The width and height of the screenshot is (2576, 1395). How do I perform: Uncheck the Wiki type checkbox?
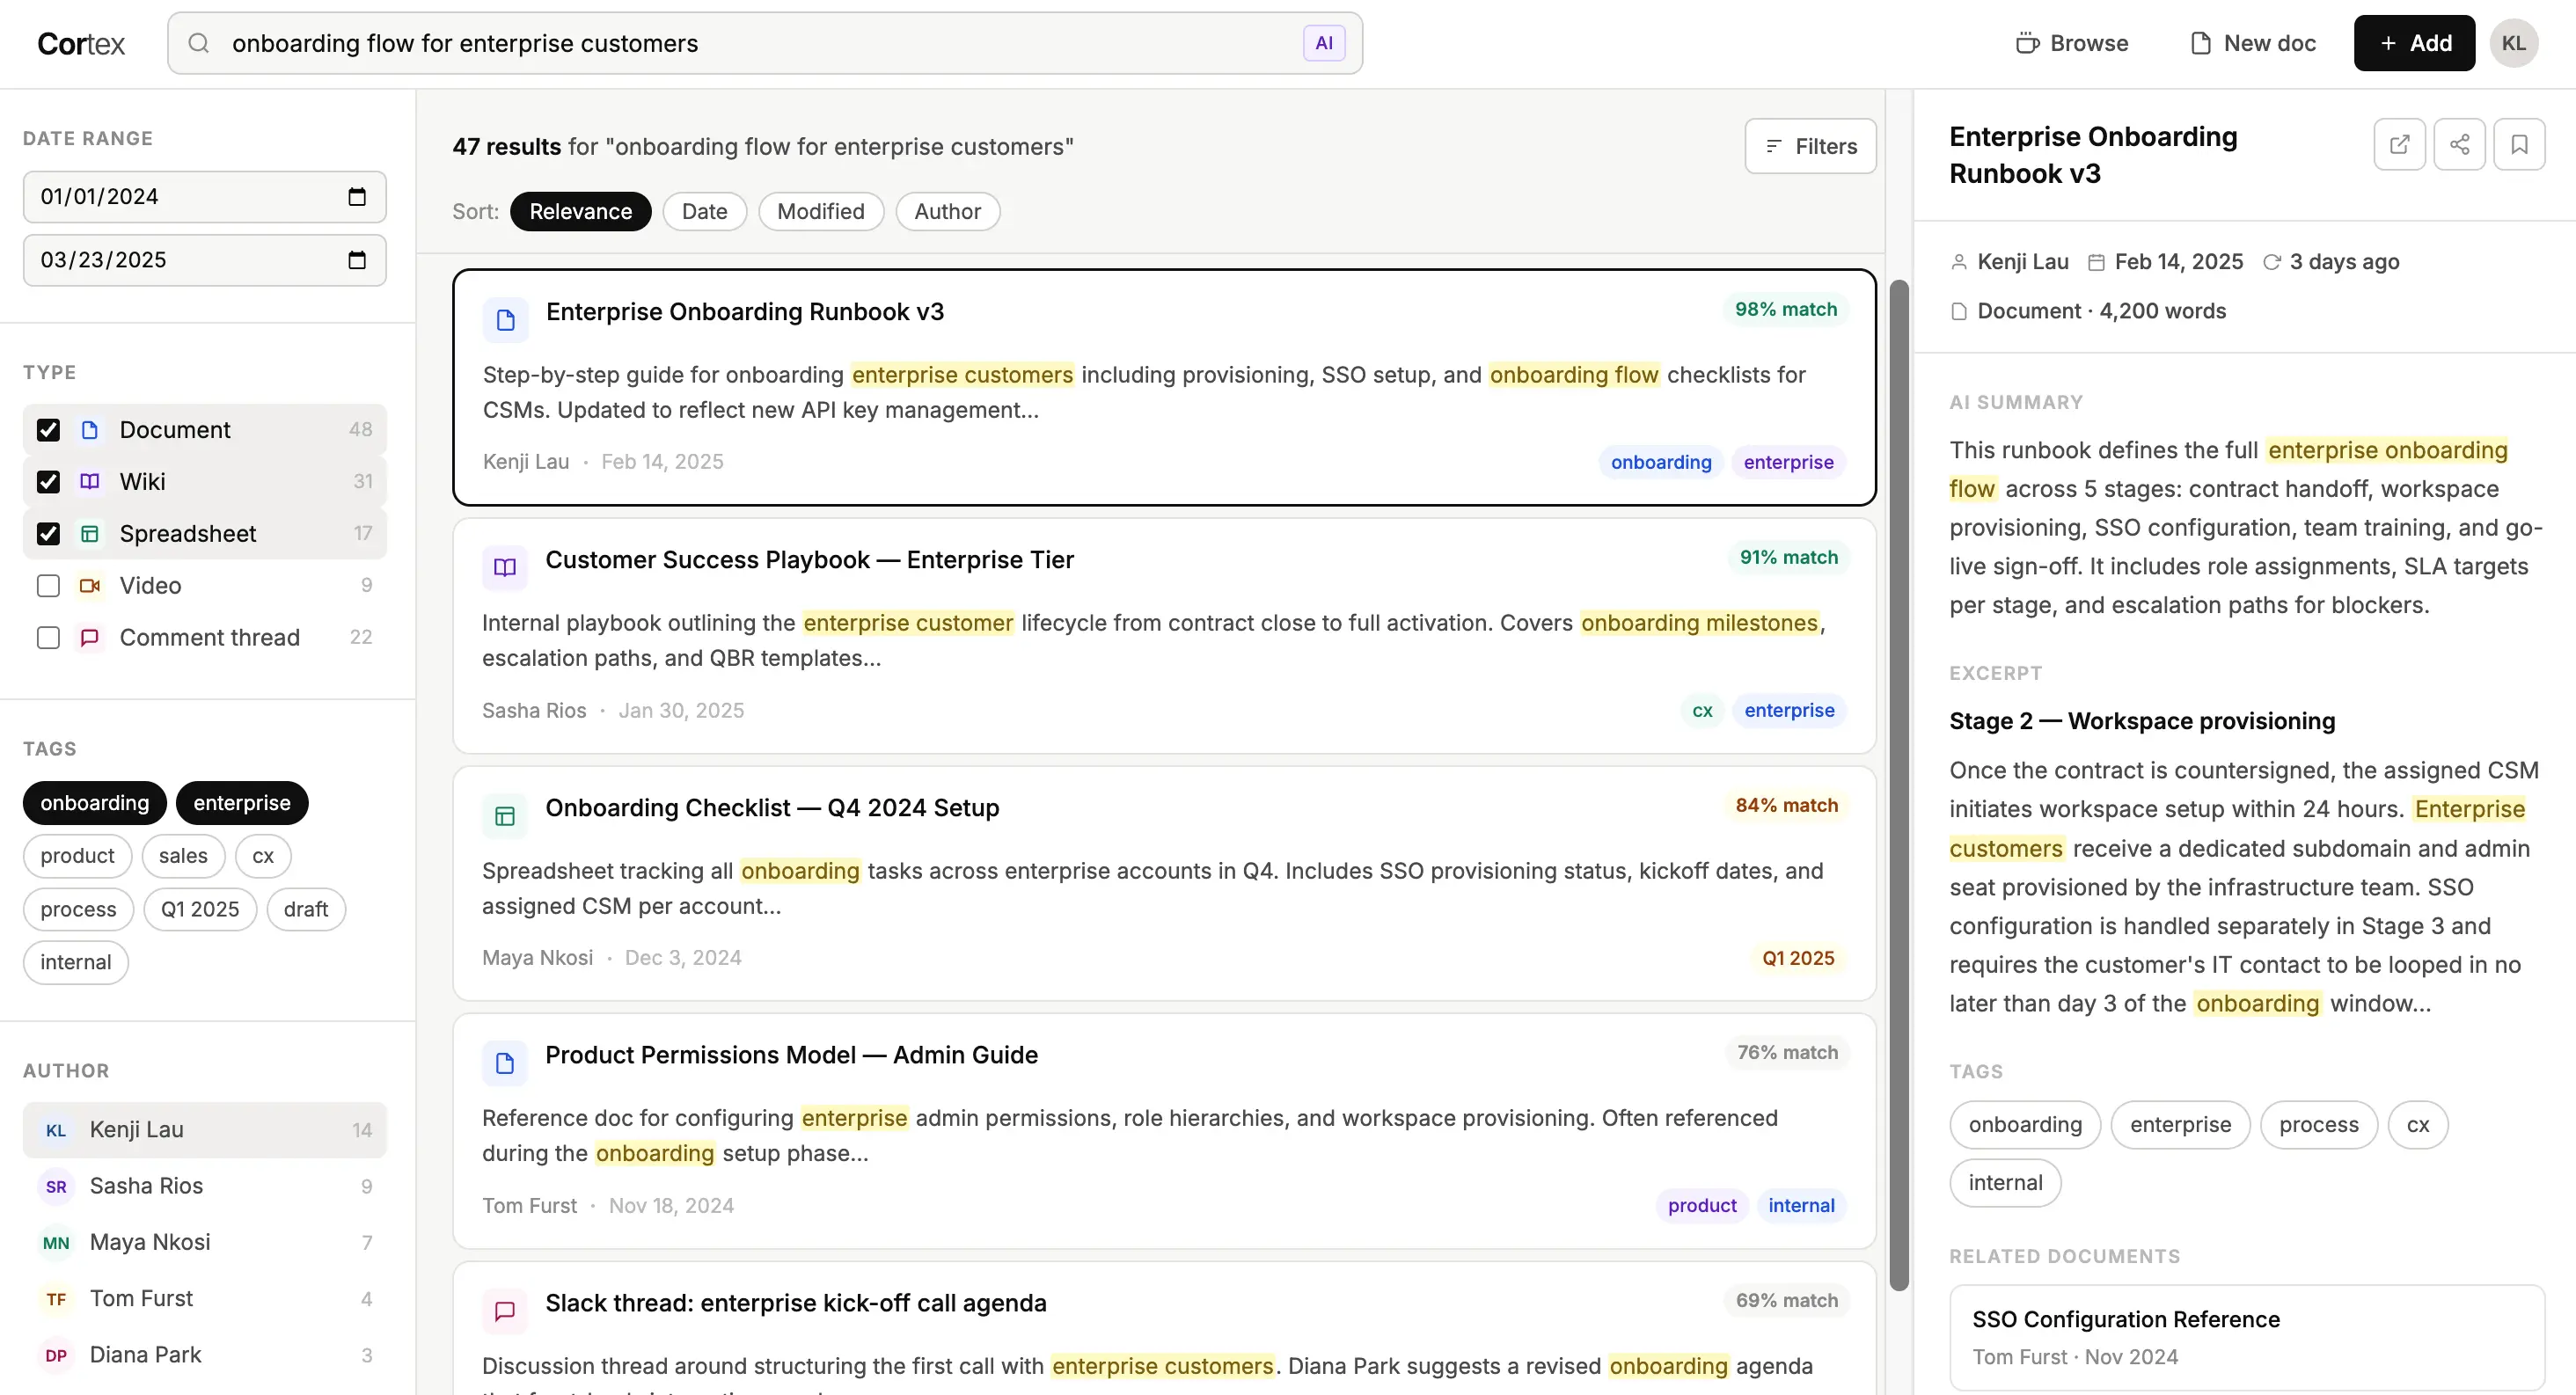click(x=48, y=482)
